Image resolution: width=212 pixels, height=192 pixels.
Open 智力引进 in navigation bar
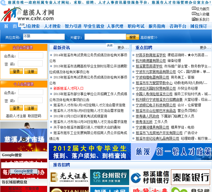(x=73, y=26)
